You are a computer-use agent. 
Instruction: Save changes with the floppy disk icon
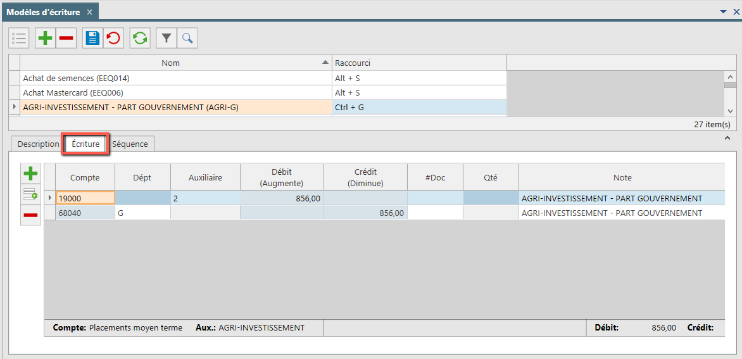coord(92,39)
